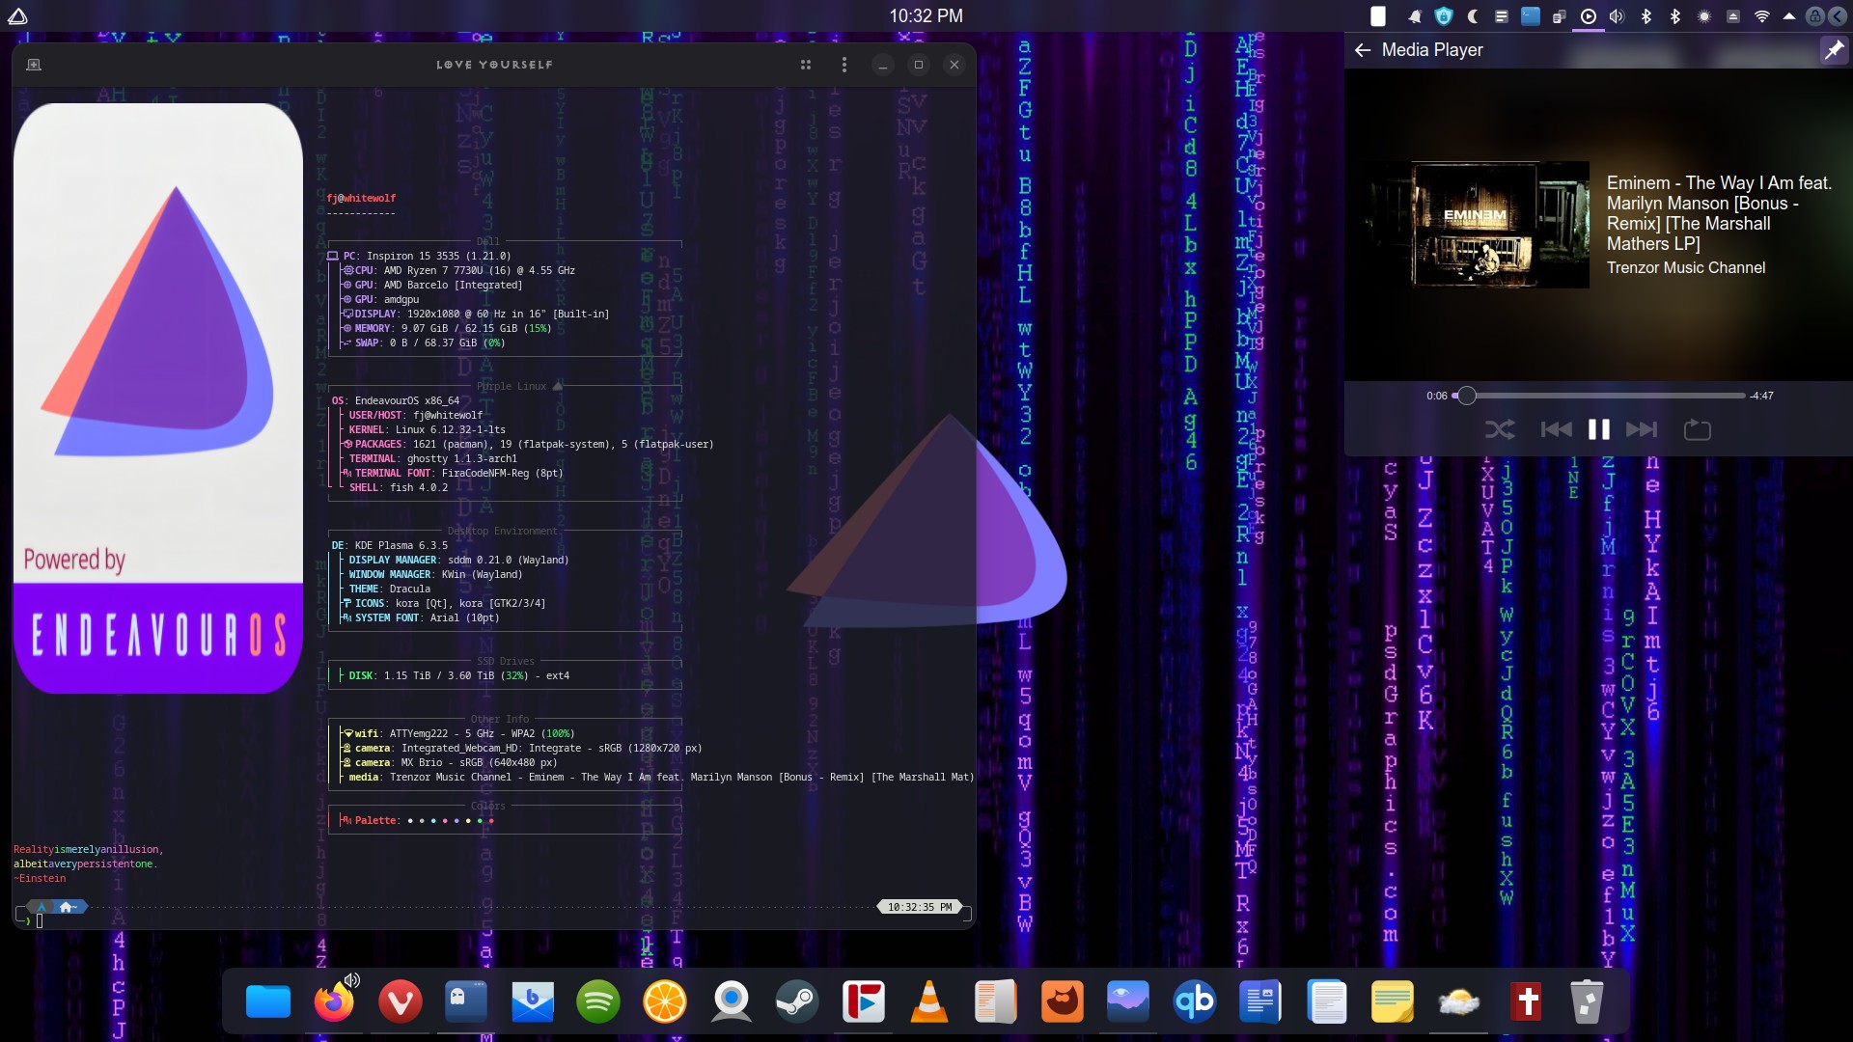The height and width of the screenshot is (1042, 1853).
Task: Skip to next track in Media Player
Action: coord(1642,429)
